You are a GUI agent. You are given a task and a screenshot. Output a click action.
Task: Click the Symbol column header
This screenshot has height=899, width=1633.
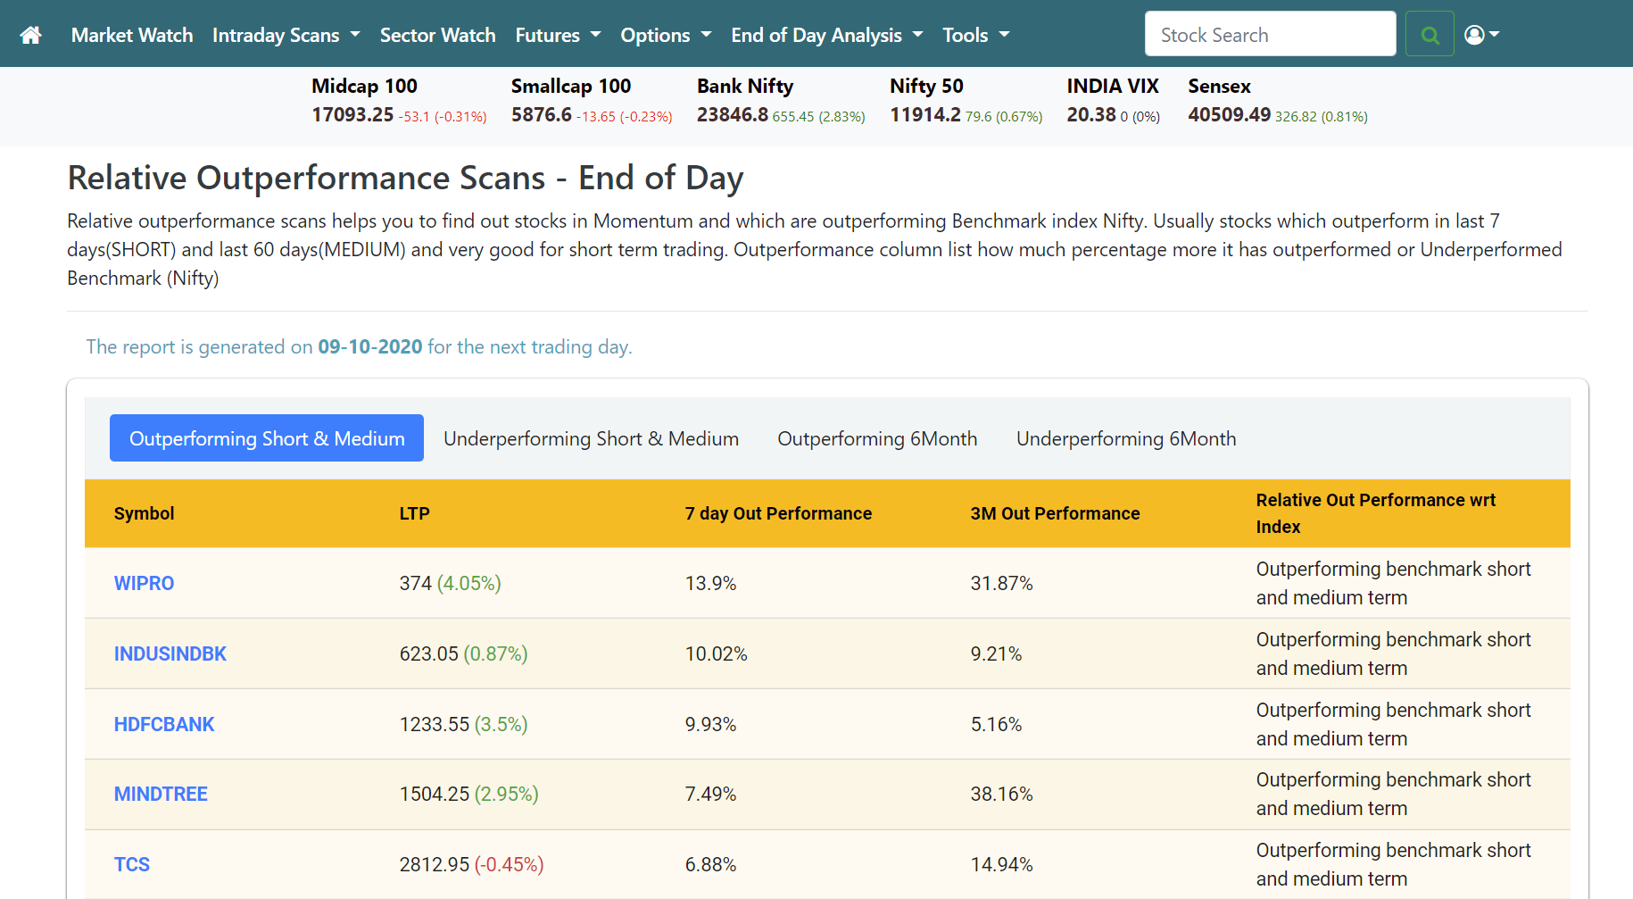click(x=144, y=513)
